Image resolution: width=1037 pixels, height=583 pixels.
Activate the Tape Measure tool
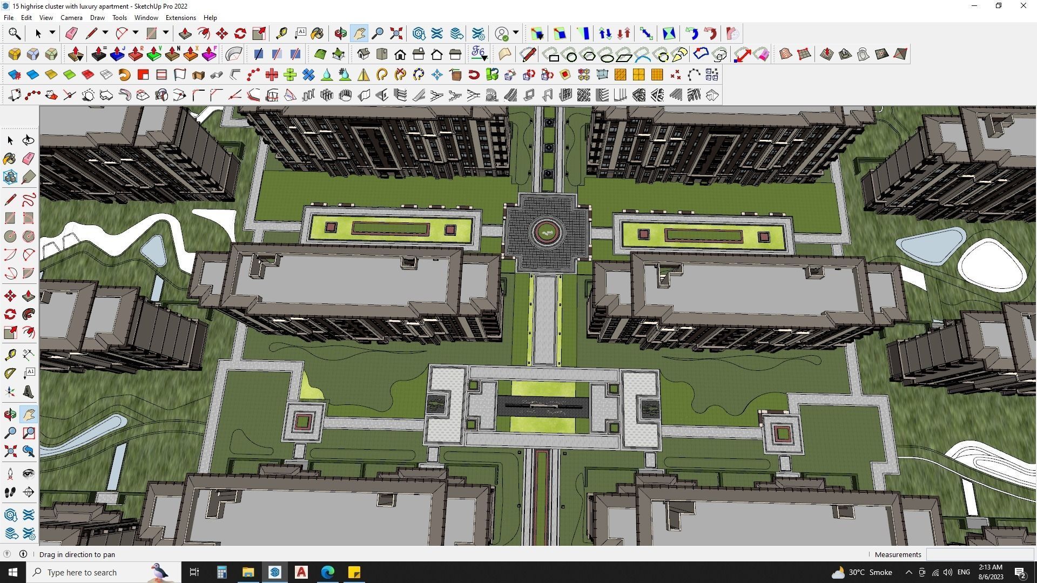point(281,33)
